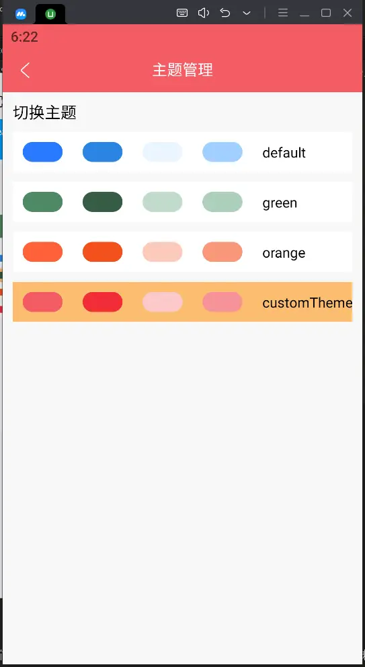
Task: Click the speaker volume icon
Action: pos(204,13)
